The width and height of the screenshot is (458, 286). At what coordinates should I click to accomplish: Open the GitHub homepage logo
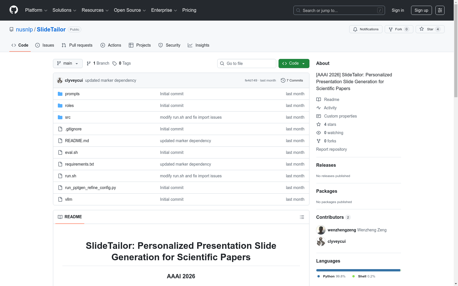[14, 10]
